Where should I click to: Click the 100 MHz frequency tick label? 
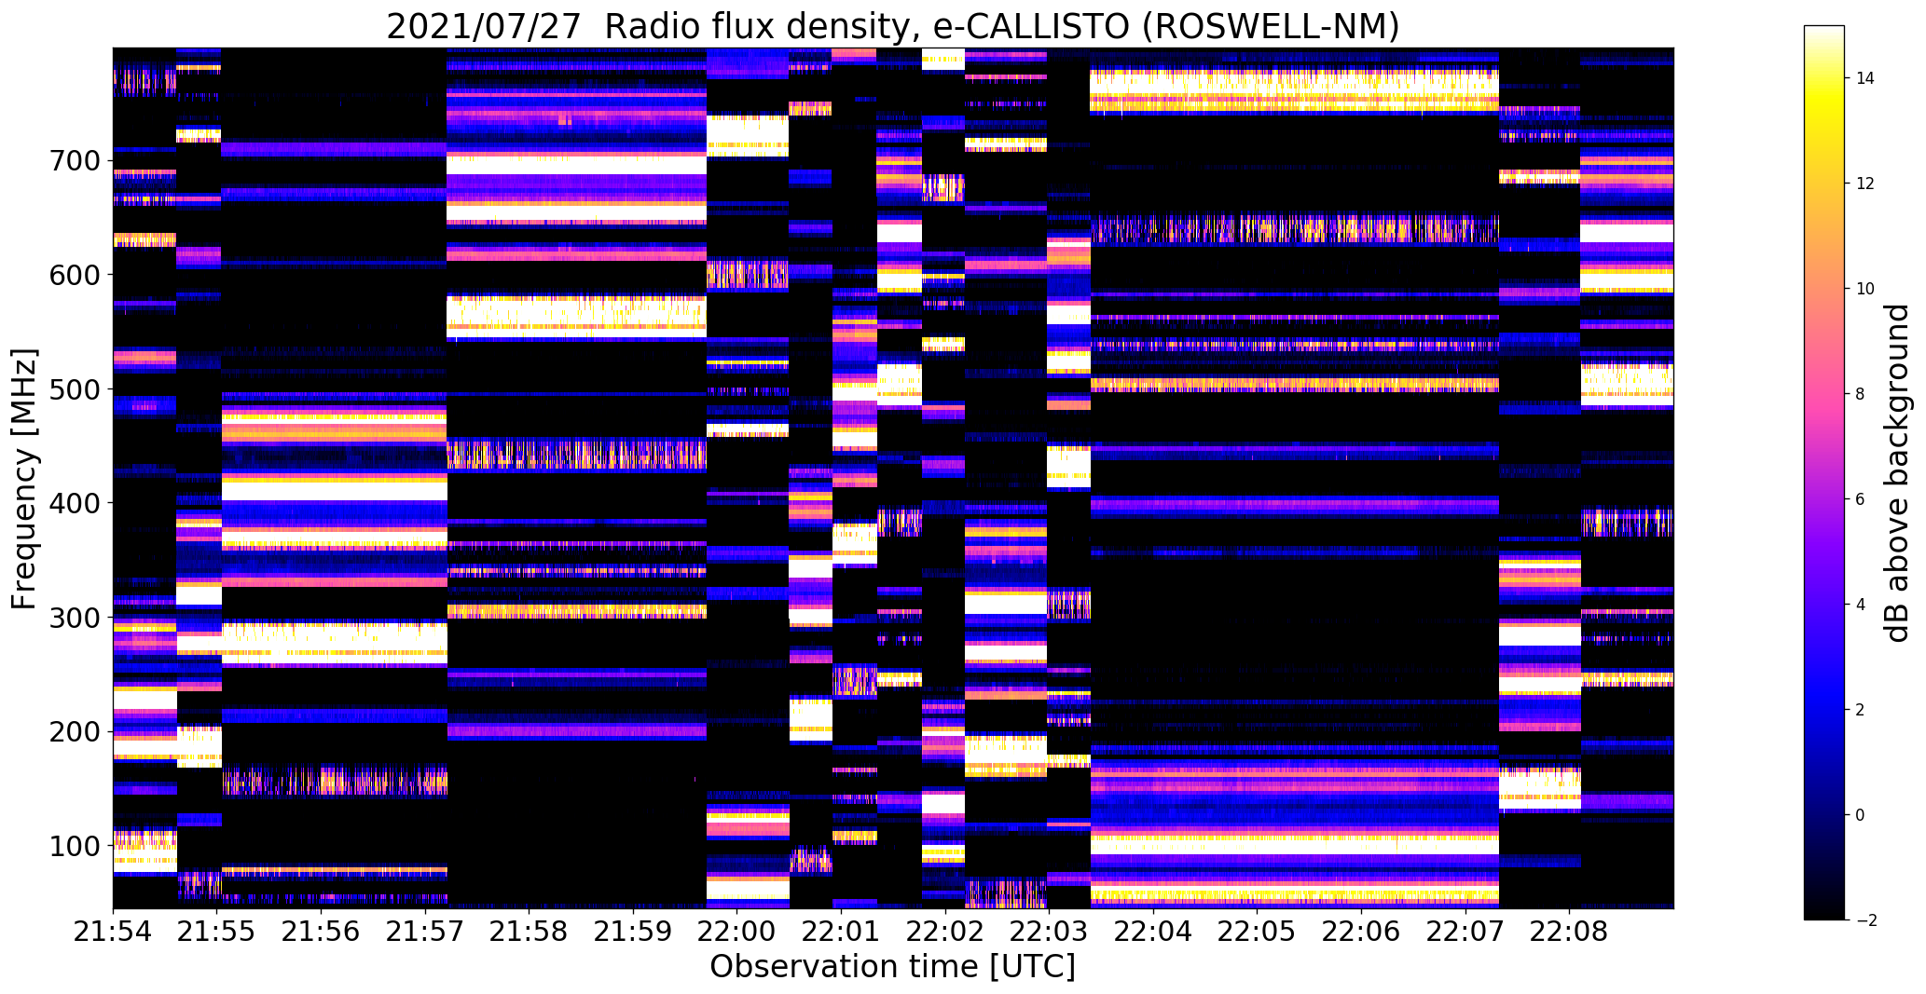click(74, 846)
